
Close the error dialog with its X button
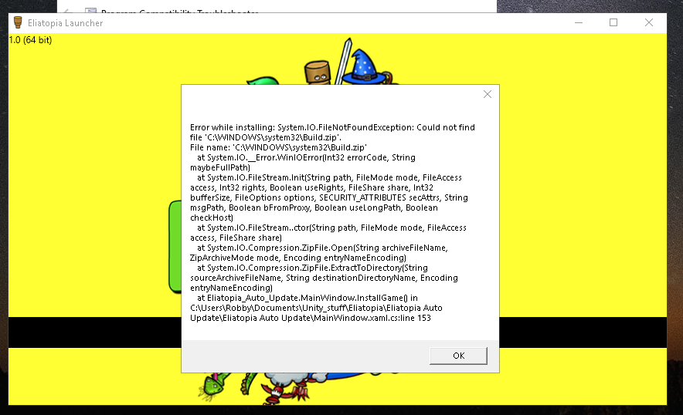coord(488,94)
